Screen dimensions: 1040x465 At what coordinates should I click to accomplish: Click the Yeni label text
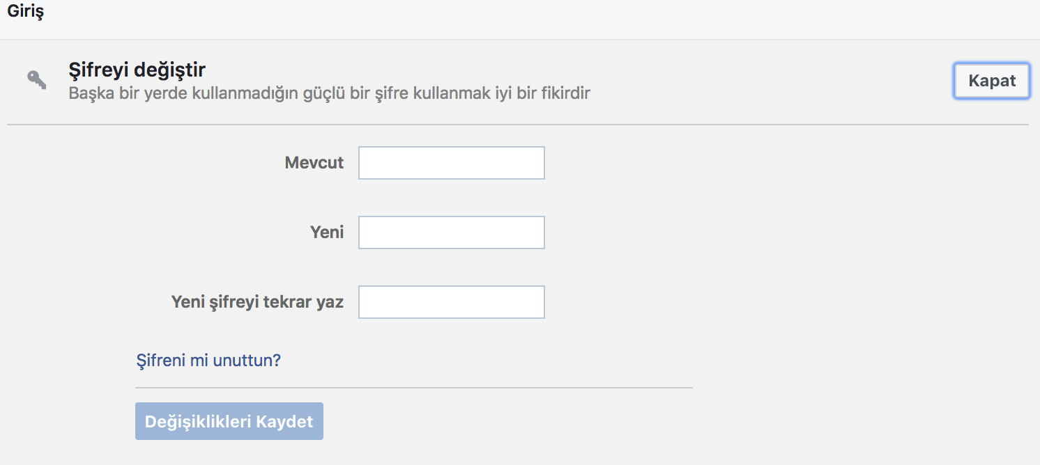pyautogui.click(x=327, y=232)
